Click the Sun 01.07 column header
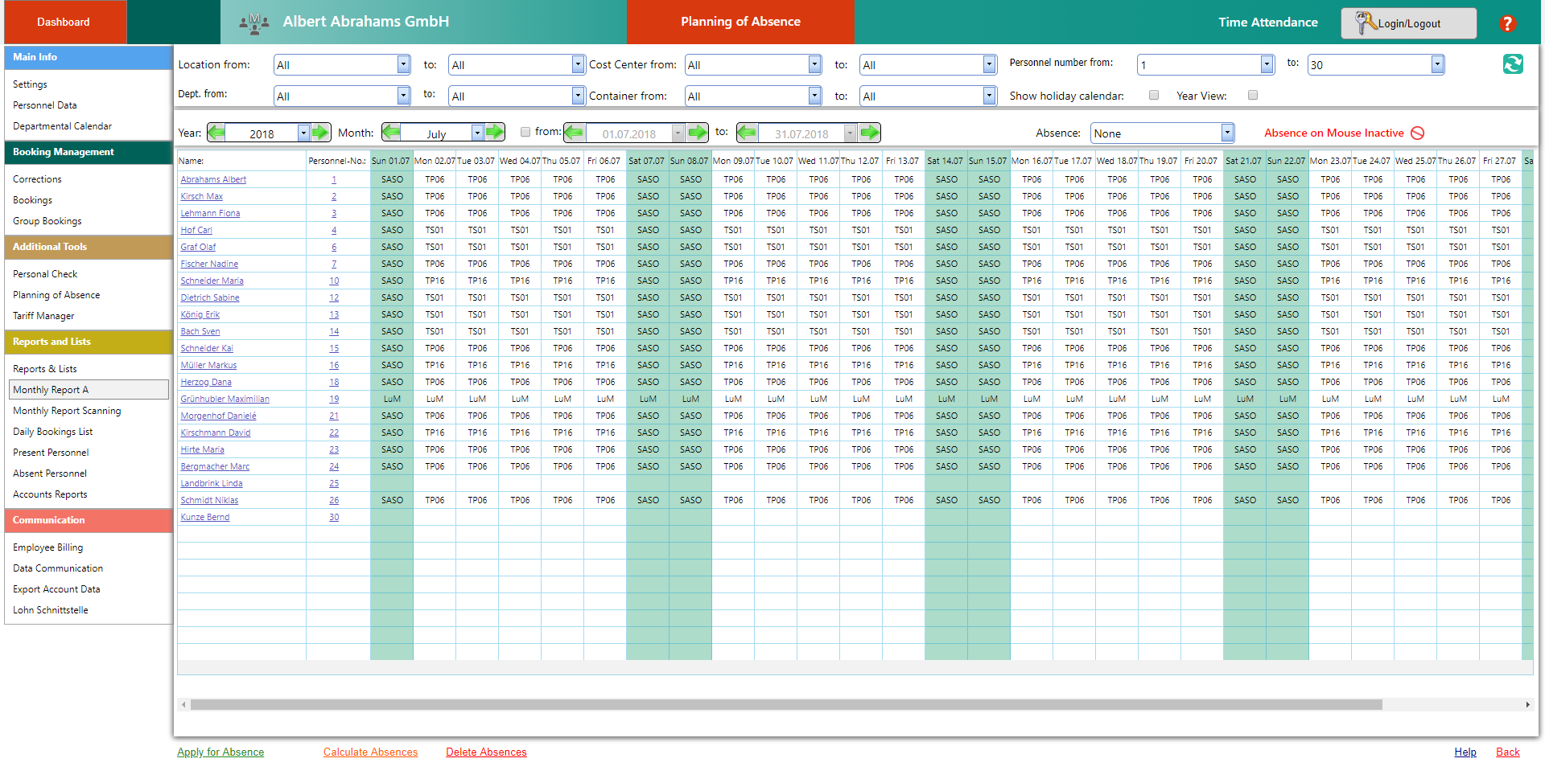Viewport: 1545px width, 783px height. [x=391, y=161]
